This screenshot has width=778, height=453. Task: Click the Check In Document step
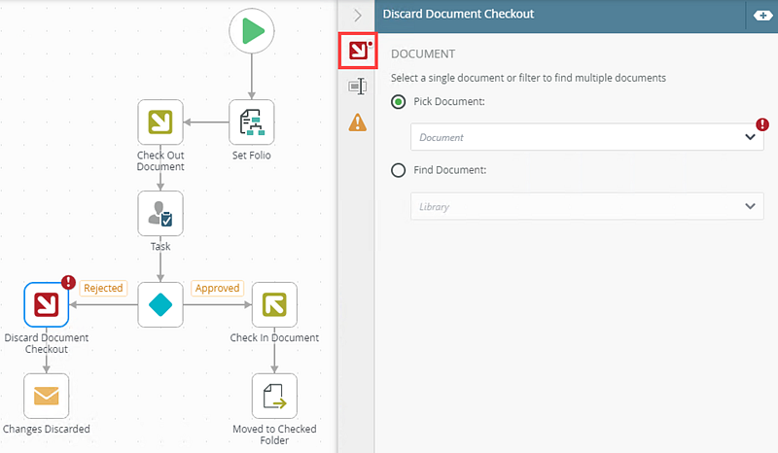pos(274,304)
